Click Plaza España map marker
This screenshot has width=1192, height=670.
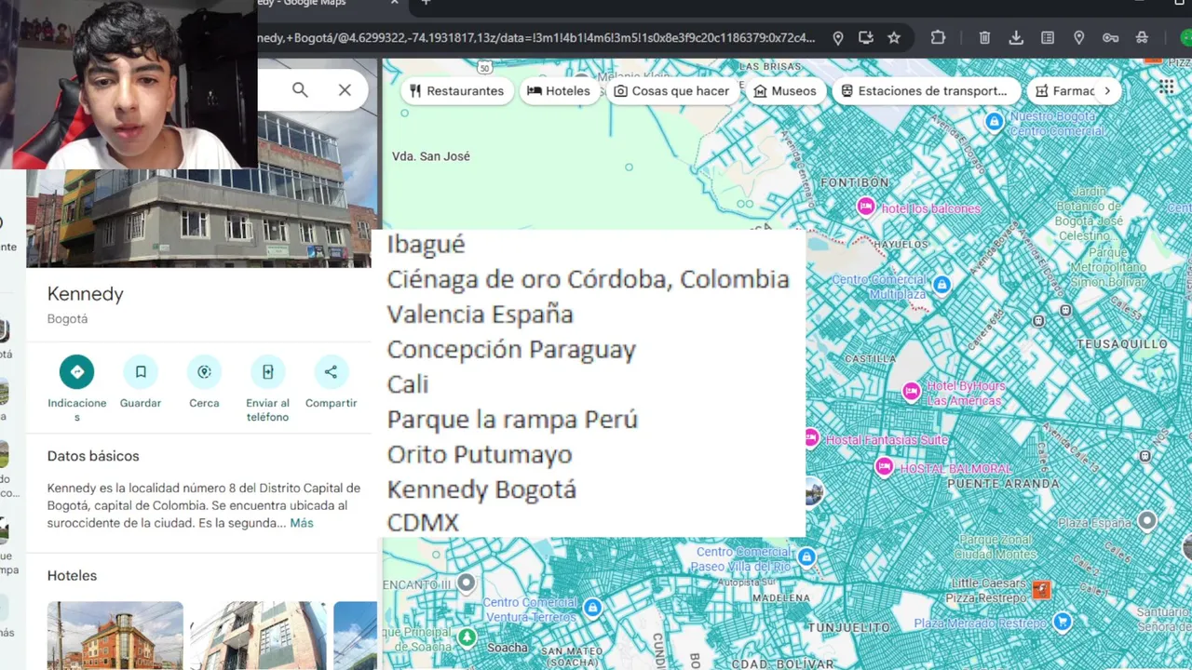click(1147, 520)
